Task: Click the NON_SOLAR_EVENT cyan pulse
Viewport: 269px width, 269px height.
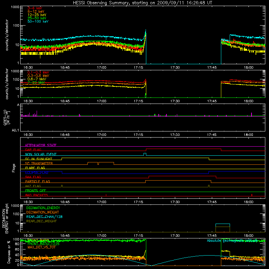Action: pos(145,154)
